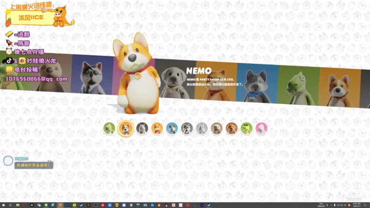Select the gray rabbit character icon
Viewport: 370px width, 208px height.
click(202, 128)
